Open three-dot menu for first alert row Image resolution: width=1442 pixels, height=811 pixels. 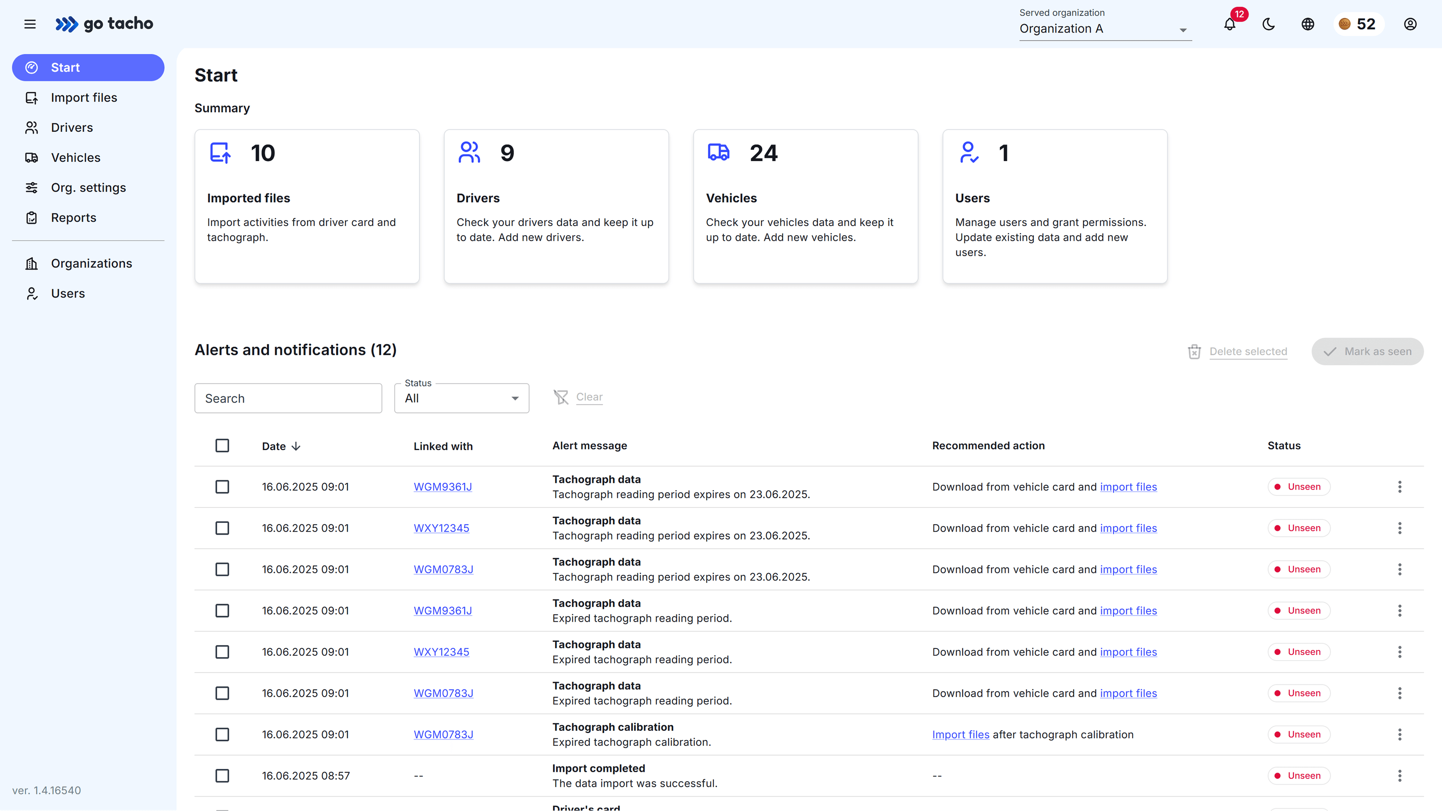[1400, 487]
